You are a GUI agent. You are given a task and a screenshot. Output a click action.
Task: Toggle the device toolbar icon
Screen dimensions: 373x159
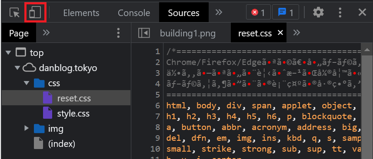pos(35,12)
